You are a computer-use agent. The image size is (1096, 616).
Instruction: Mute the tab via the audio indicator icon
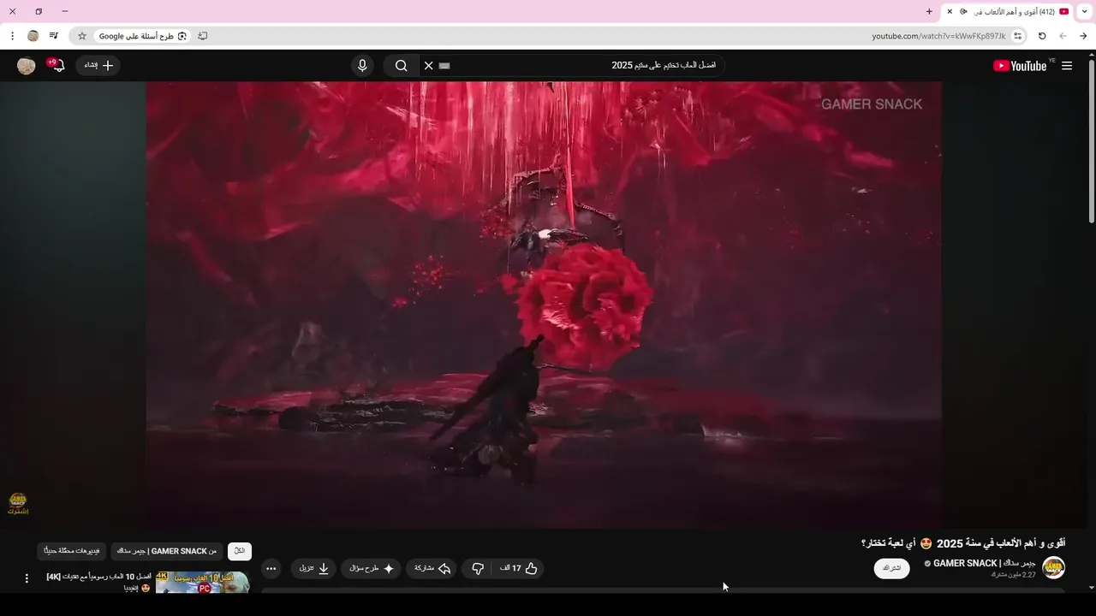pyautogui.click(x=963, y=11)
